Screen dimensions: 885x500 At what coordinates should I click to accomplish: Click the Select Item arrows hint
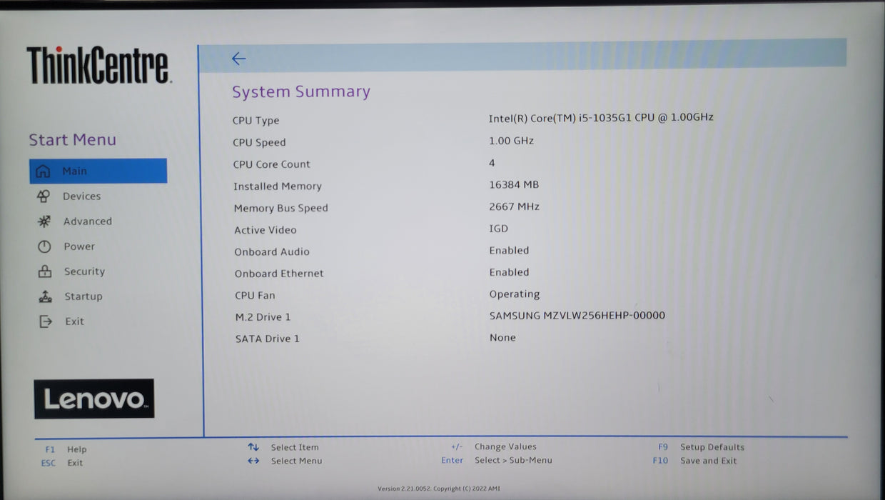pyautogui.click(x=283, y=447)
